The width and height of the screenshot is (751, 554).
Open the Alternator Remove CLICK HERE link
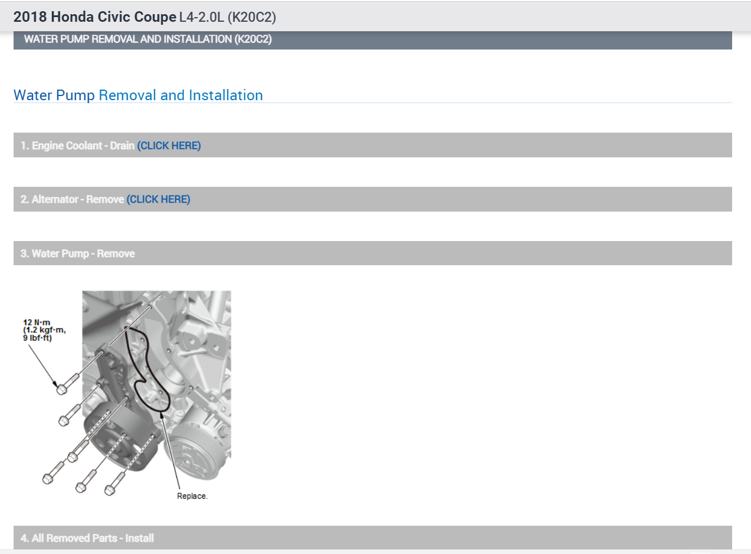tap(158, 199)
